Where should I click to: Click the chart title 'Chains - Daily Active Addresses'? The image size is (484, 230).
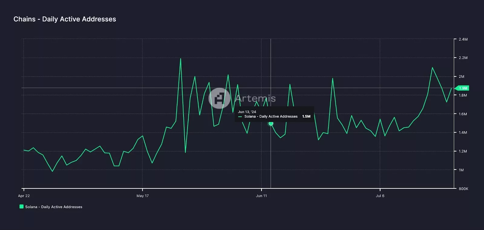[65, 19]
